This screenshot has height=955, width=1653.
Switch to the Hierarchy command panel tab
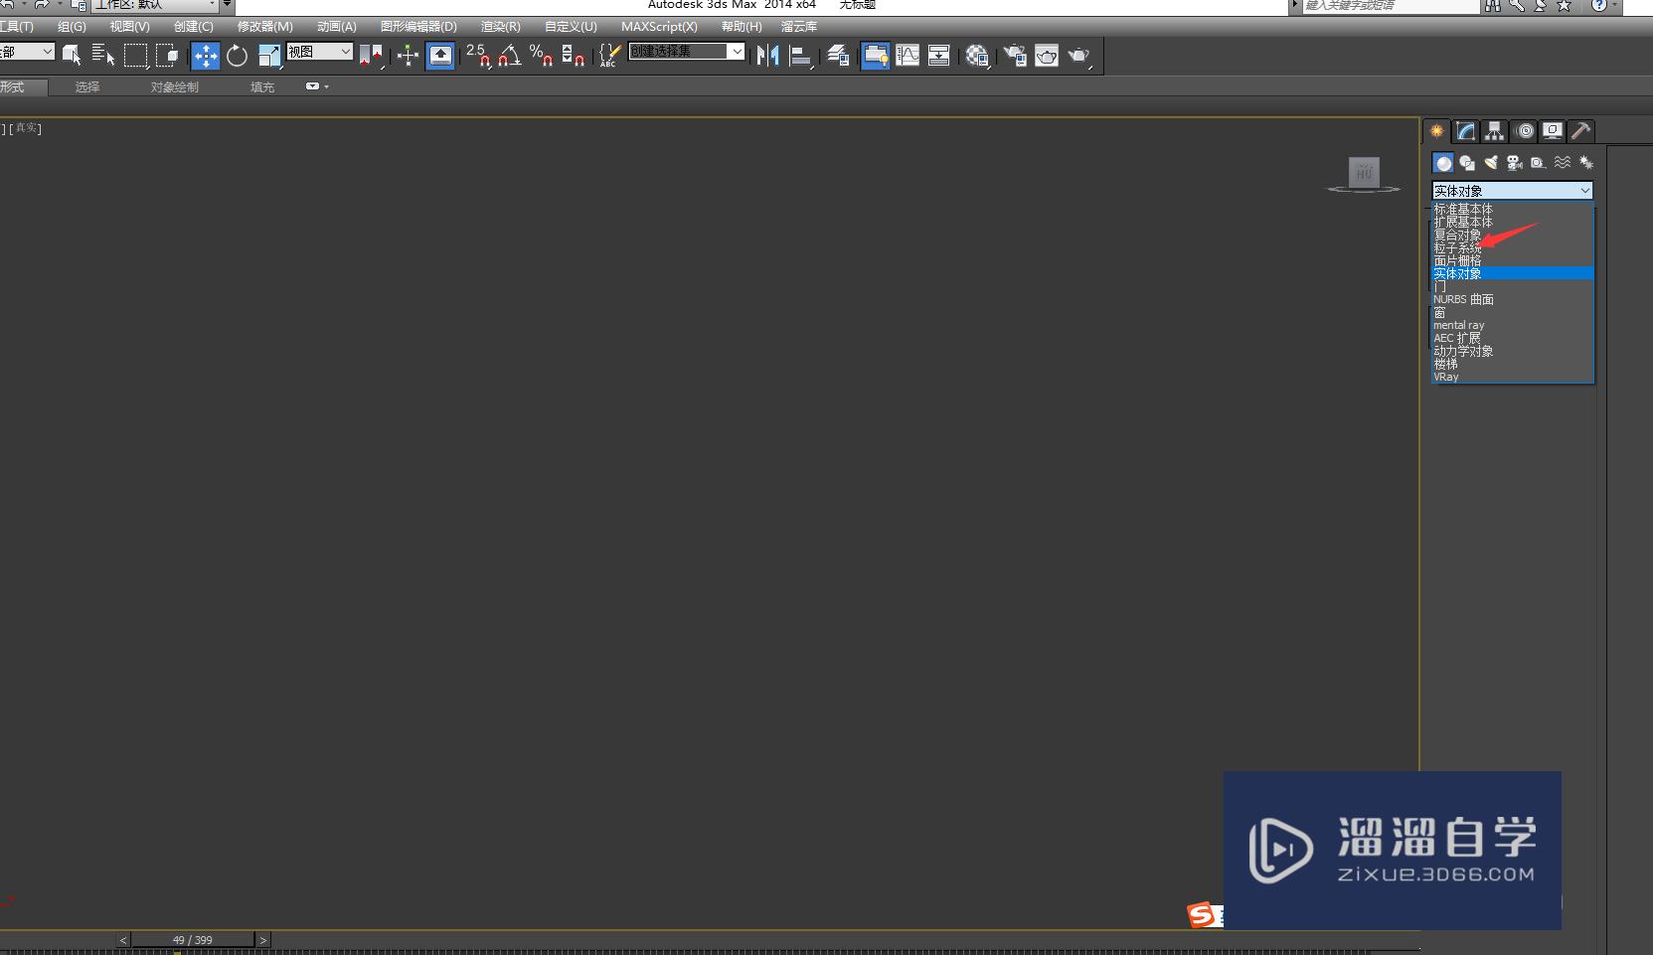pyautogui.click(x=1494, y=131)
